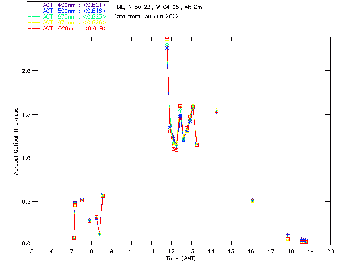The width and height of the screenshot is (340, 272).
Task: Click the x-axis tick label 15
Action: (x=231, y=252)
